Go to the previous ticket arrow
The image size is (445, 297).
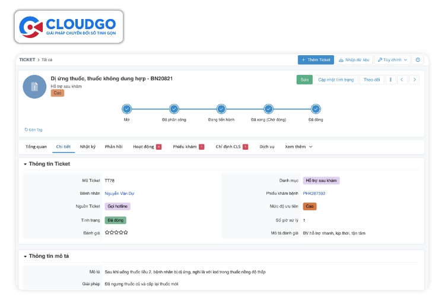click(x=402, y=80)
